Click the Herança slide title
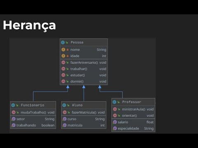 [29, 25]
